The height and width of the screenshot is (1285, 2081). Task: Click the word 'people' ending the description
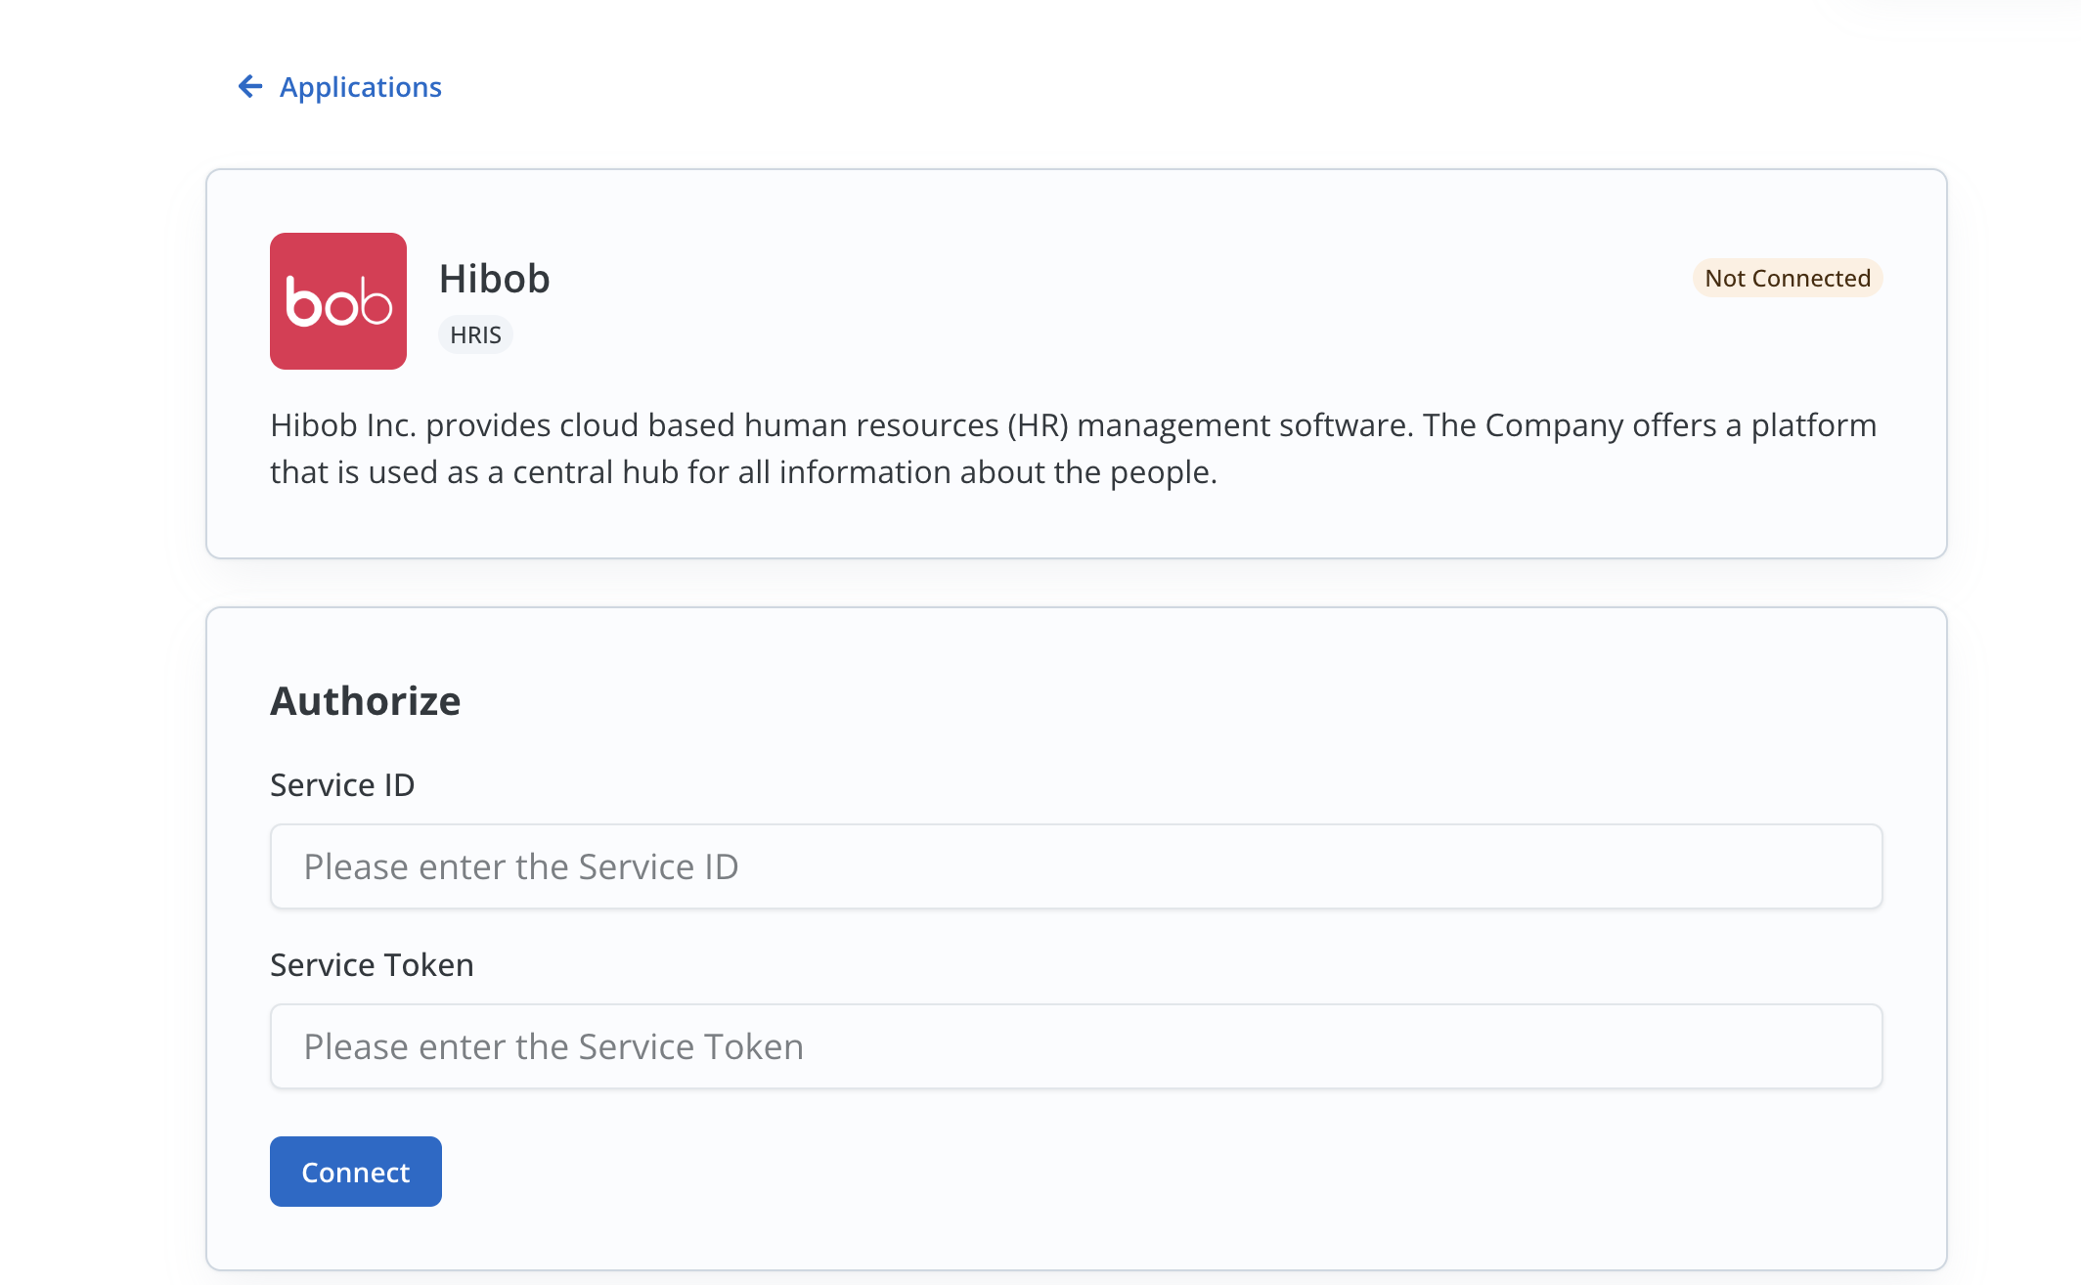click(1159, 472)
